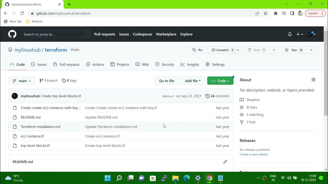Open the green Code dropdown

pyautogui.click(x=220, y=81)
